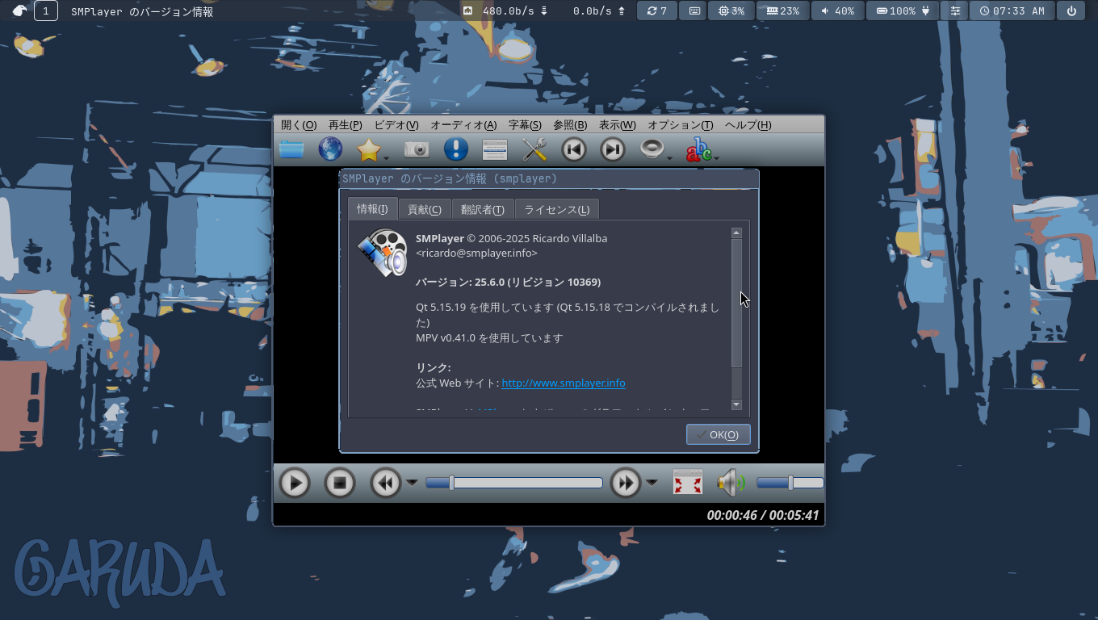Viewport: 1098px width, 620px height.
Task: Open the 再生(P) menu
Action: [345, 125]
